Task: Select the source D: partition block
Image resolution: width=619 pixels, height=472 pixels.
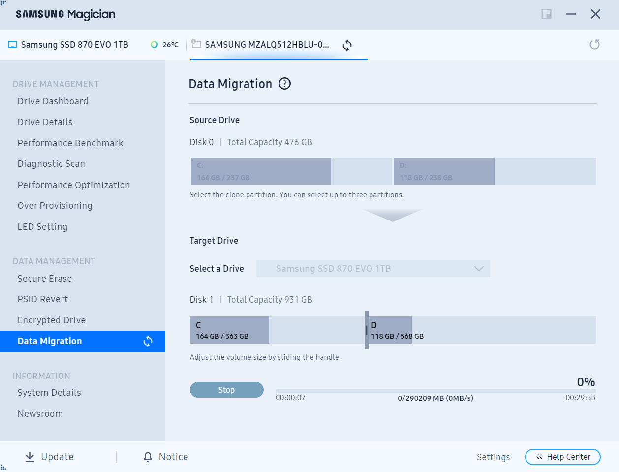Action: [444, 171]
